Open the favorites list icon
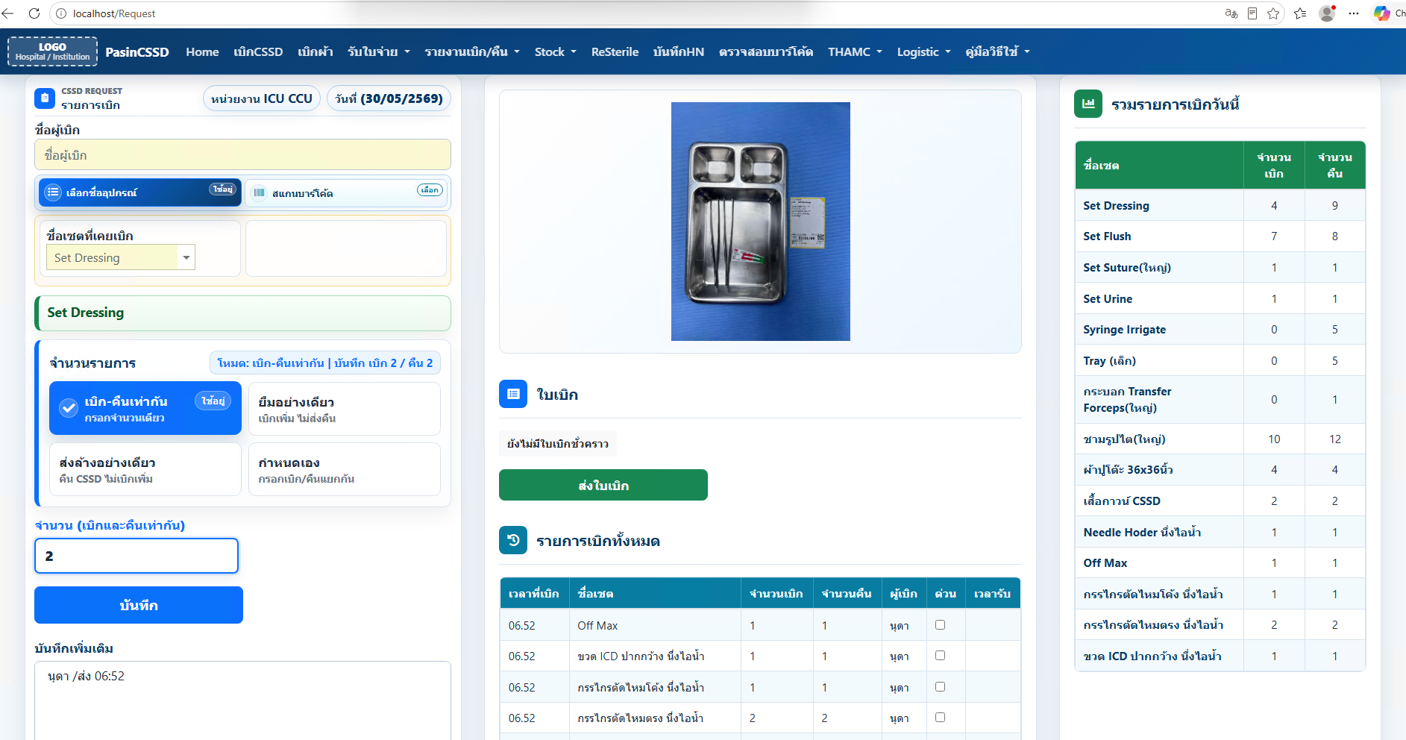Image resolution: width=1406 pixels, height=740 pixels. click(x=1300, y=13)
